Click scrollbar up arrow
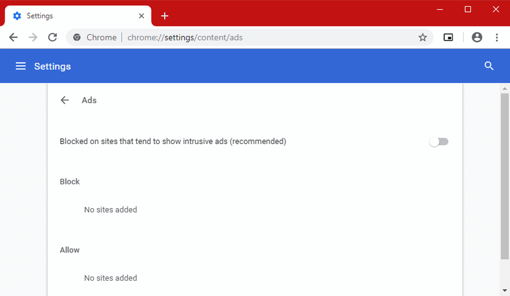Image resolution: width=510 pixels, height=296 pixels. click(x=504, y=89)
